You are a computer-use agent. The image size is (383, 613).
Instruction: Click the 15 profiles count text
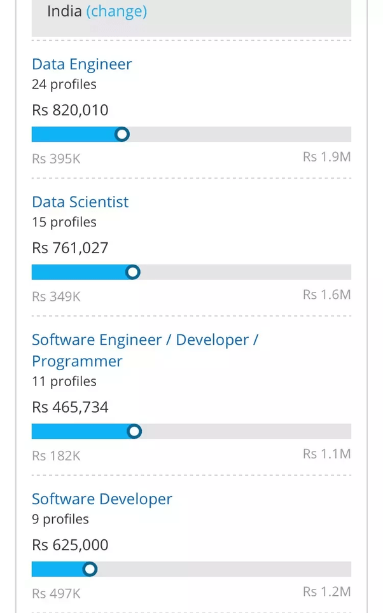(x=64, y=222)
